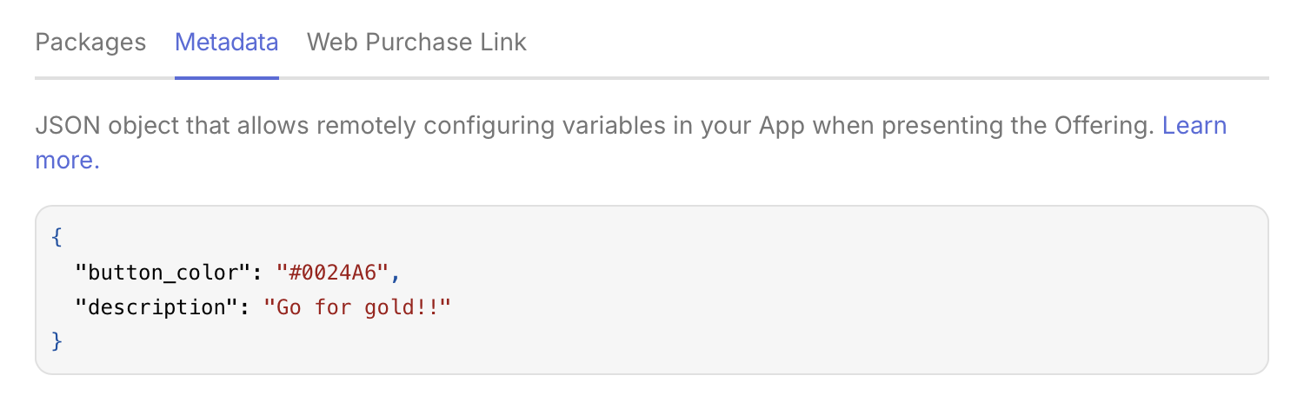Click the "Go for gold!!" string value
Image resolution: width=1304 pixels, height=415 pixels.
[357, 306]
